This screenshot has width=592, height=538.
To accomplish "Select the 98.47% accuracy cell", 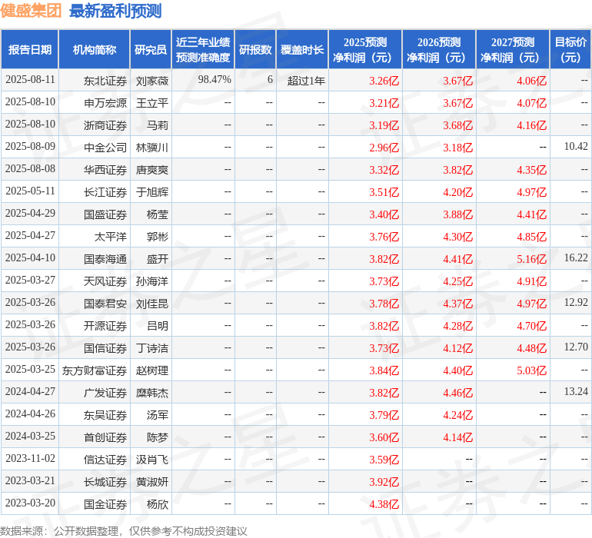I will click(x=215, y=80).
